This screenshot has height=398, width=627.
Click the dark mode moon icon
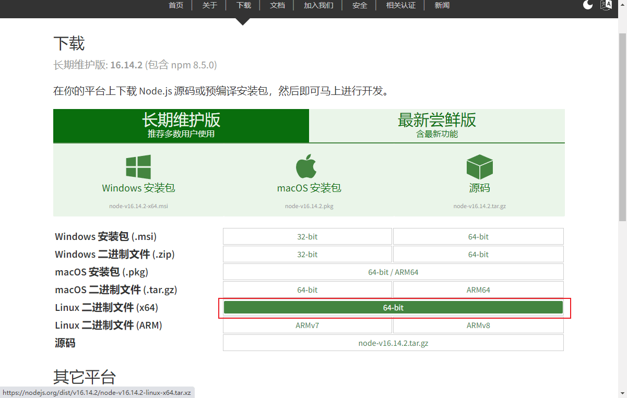[x=587, y=5]
